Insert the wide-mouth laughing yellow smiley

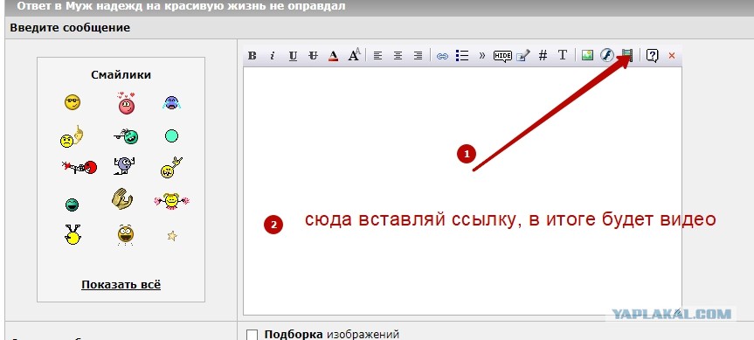click(x=126, y=235)
